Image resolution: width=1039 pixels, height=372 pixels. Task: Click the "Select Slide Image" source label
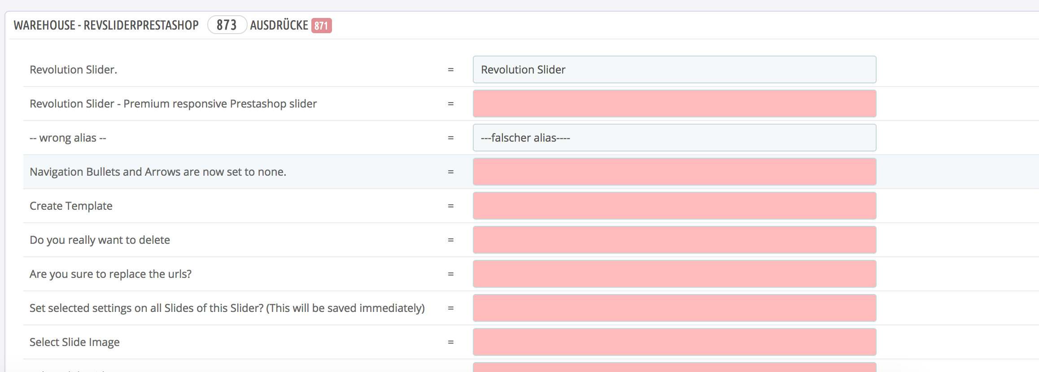pyautogui.click(x=74, y=342)
